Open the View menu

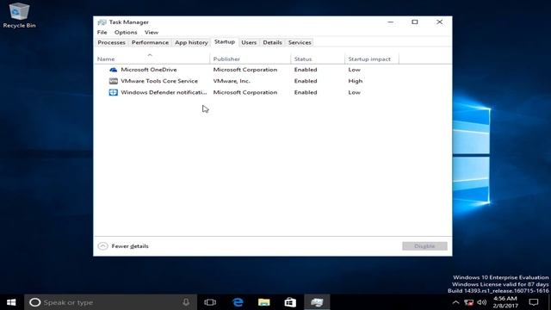[152, 33]
